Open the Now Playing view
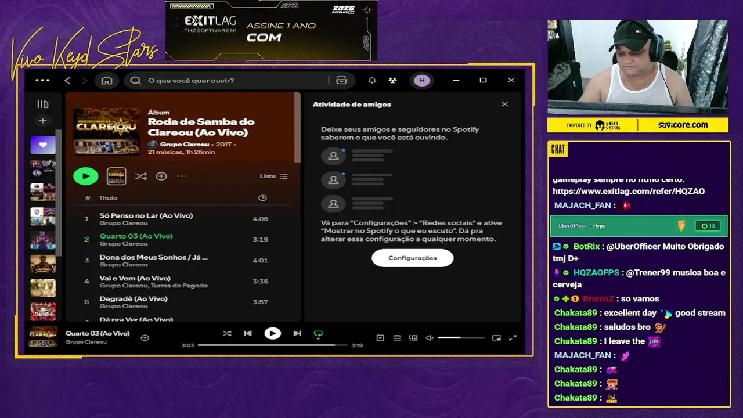 pyautogui.click(x=380, y=337)
